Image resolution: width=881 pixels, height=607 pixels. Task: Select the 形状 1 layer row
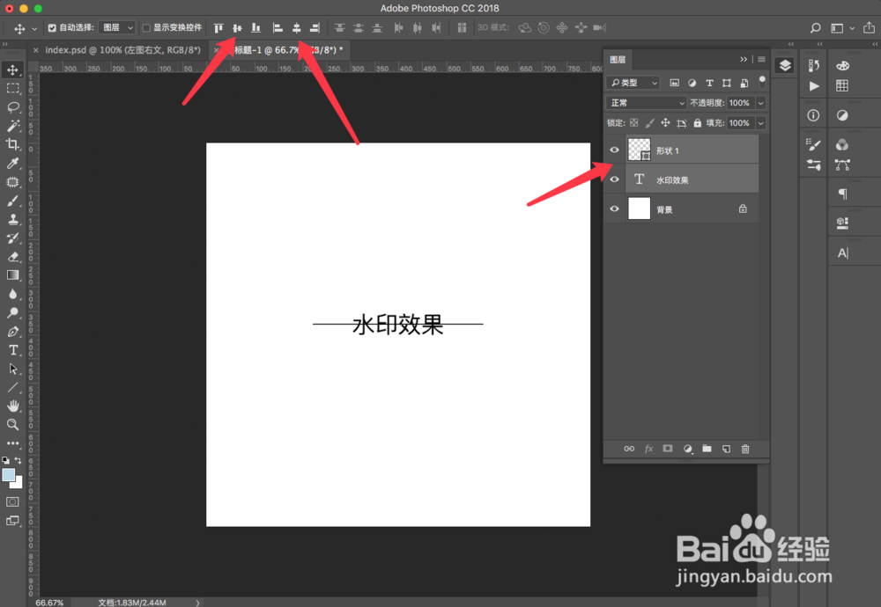[691, 150]
